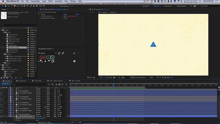Viewport: 220px width, 124px height.
Task: Select the Type text tool
Action: coord(27,6)
